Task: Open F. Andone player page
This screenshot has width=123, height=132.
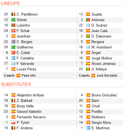Action: (x=25, y=128)
